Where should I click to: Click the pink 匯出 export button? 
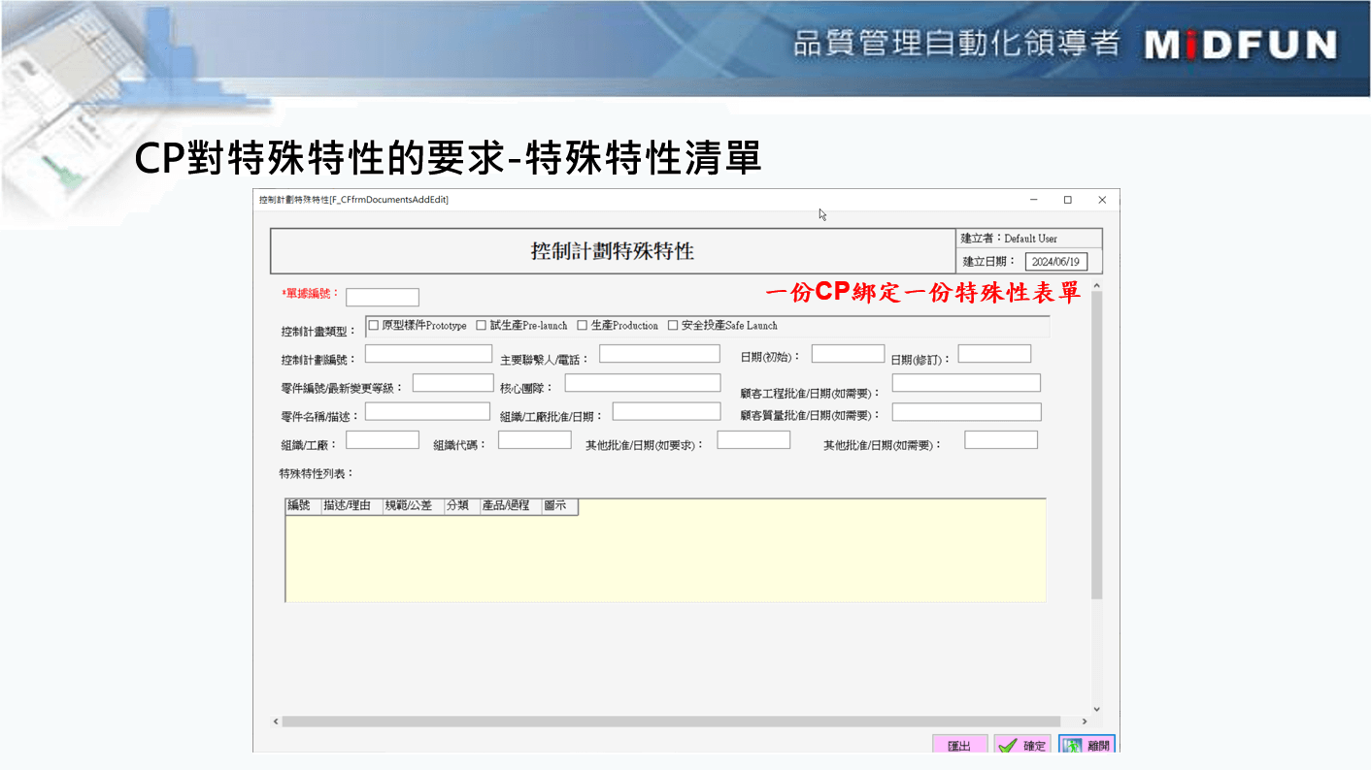tap(959, 745)
